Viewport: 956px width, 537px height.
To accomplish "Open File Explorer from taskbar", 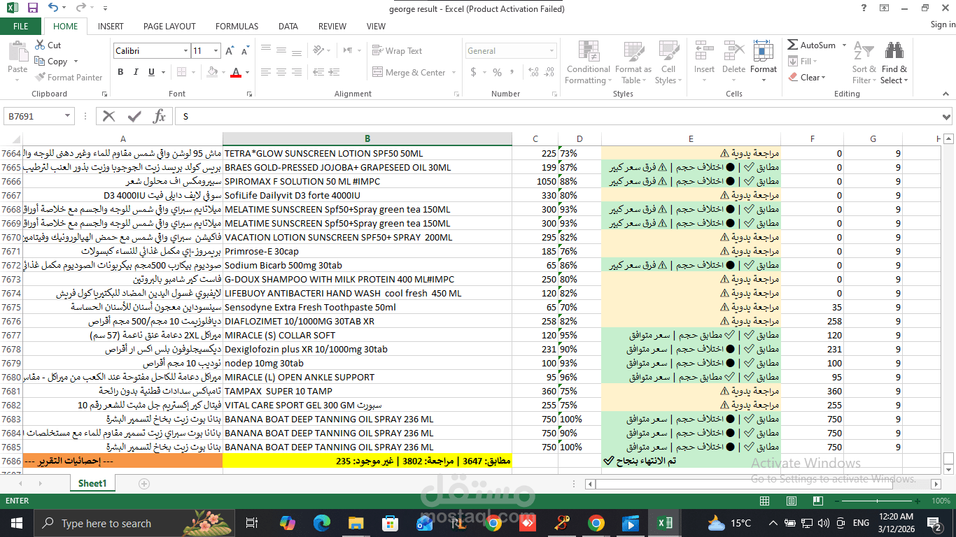I will [x=356, y=523].
